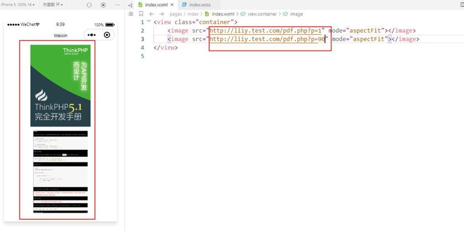This screenshot has width=464, height=231.
Task: Go forward using the right arrow
Action: coord(162,14)
